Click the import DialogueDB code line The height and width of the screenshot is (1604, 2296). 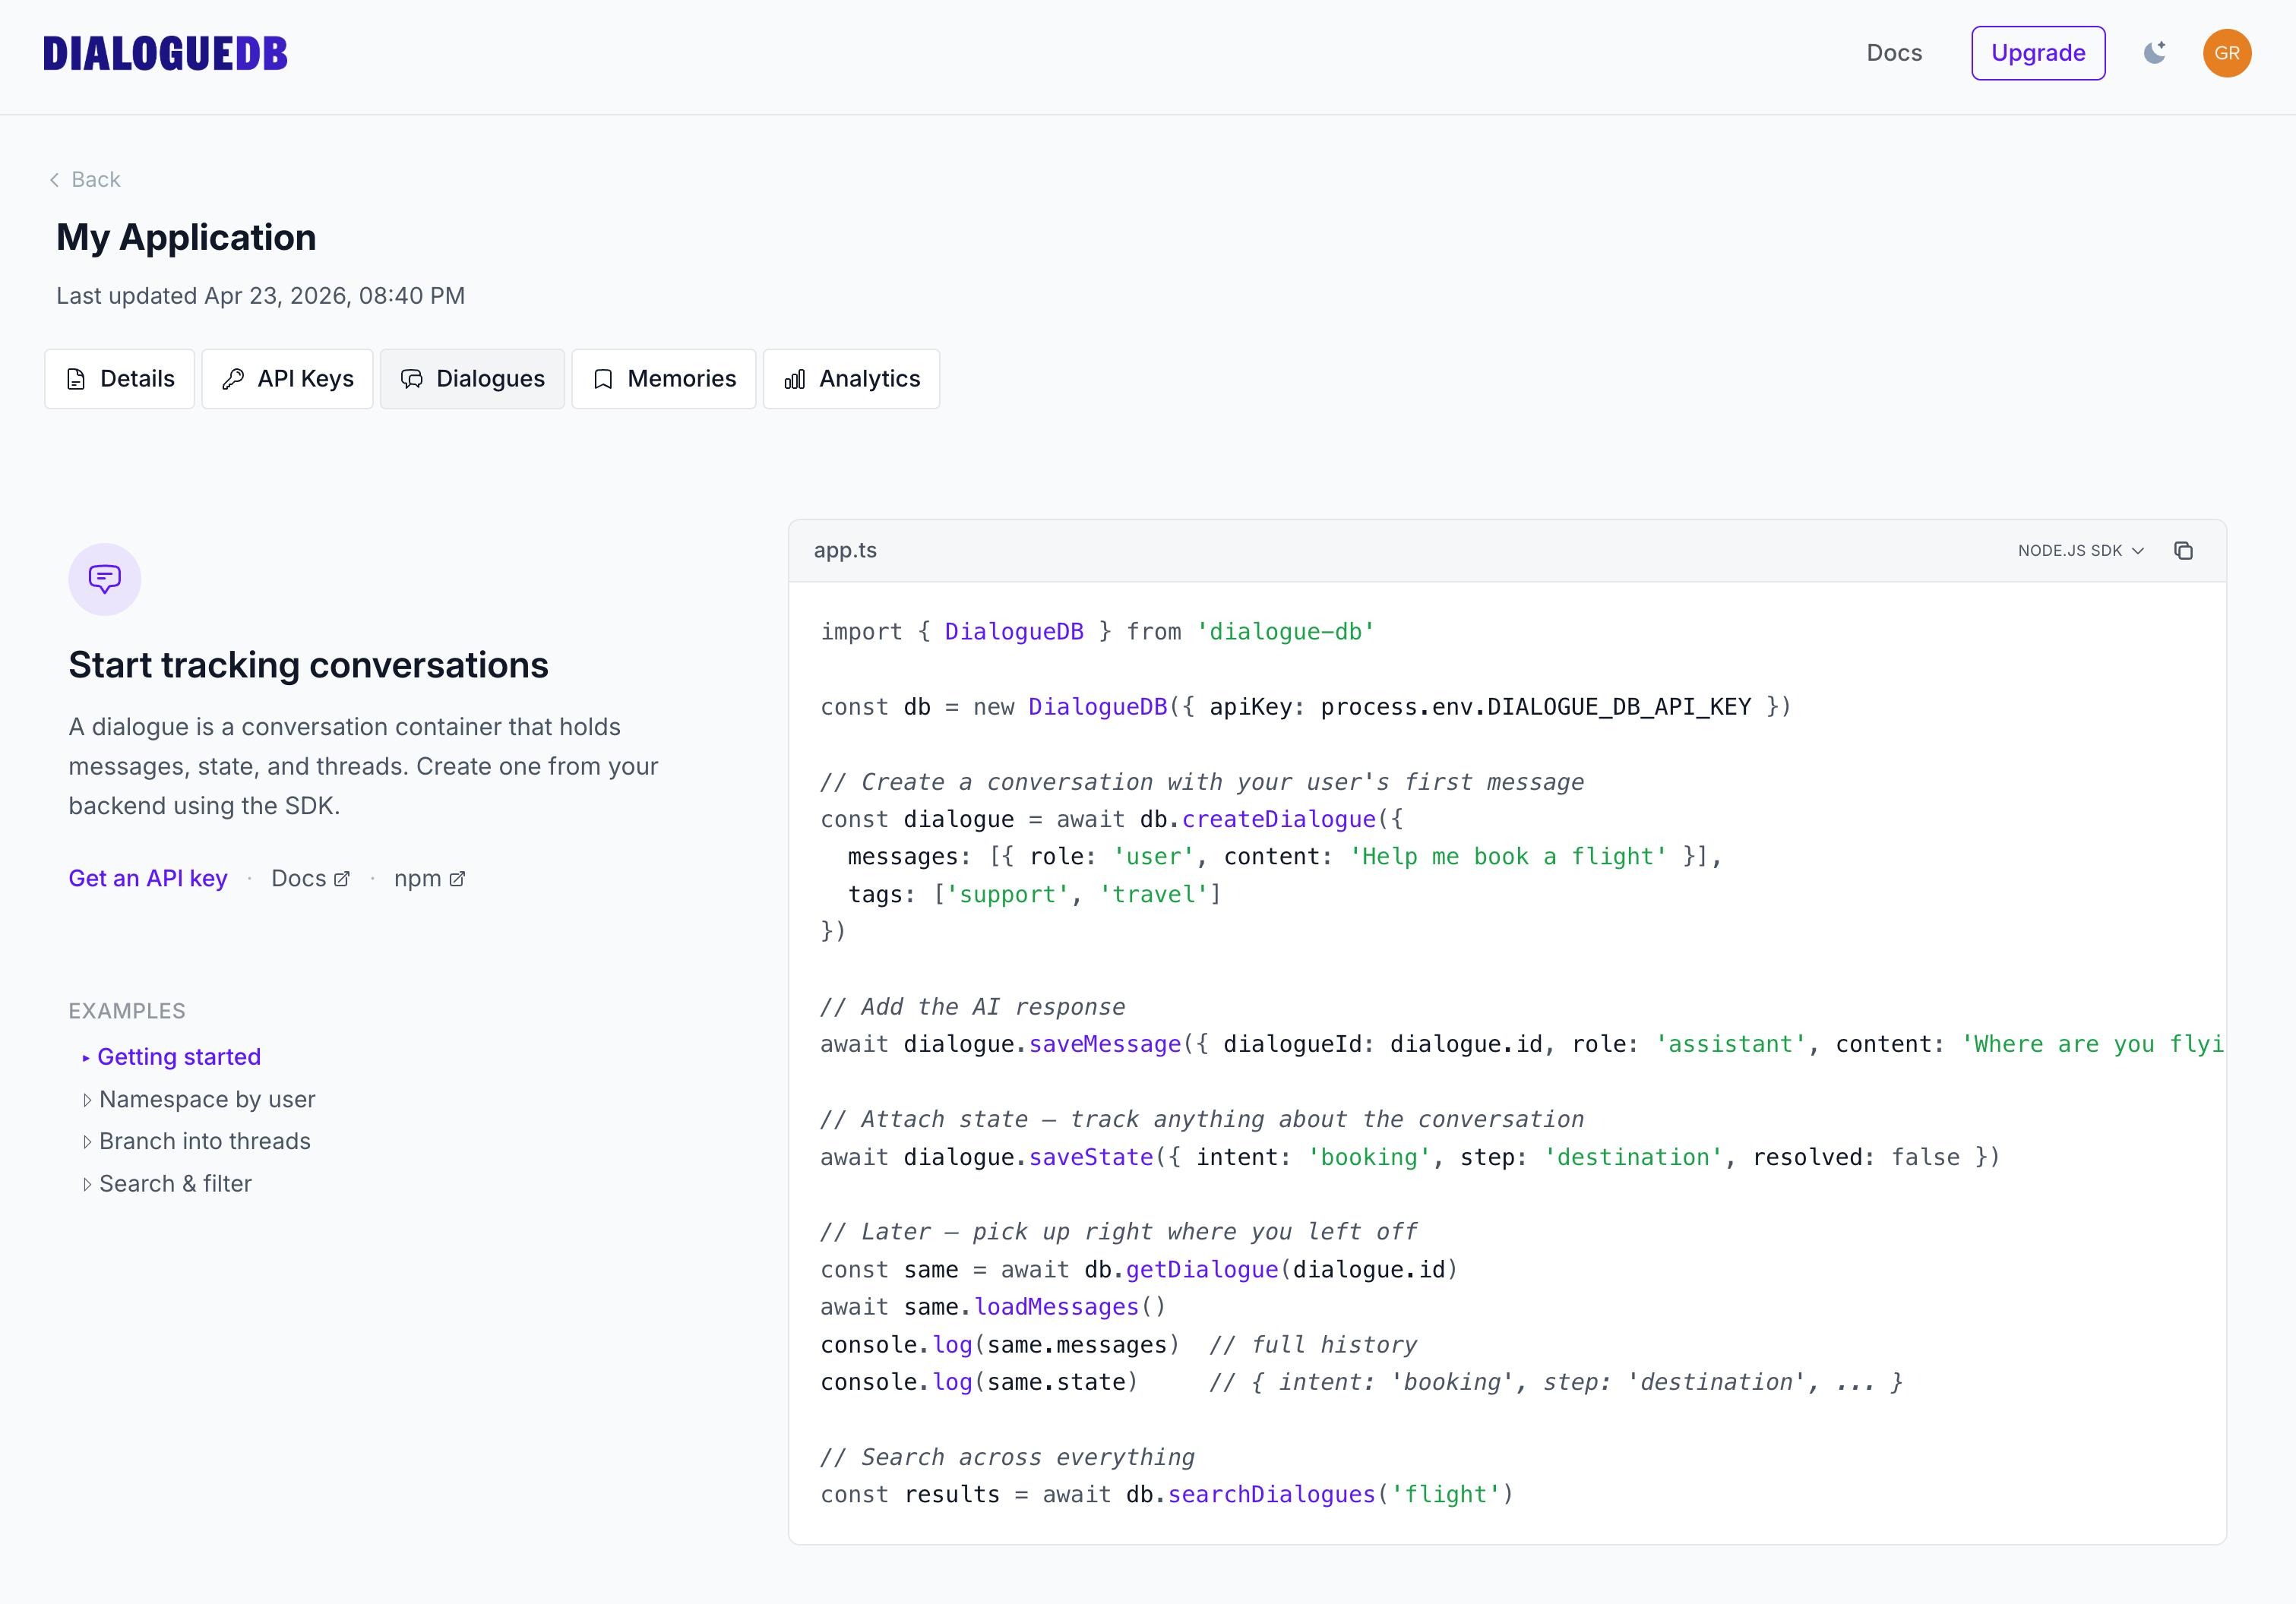click(x=1097, y=632)
